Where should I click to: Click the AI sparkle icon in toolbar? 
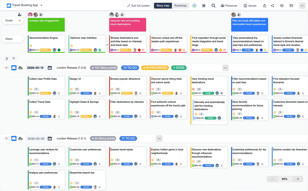pos(194,6)
